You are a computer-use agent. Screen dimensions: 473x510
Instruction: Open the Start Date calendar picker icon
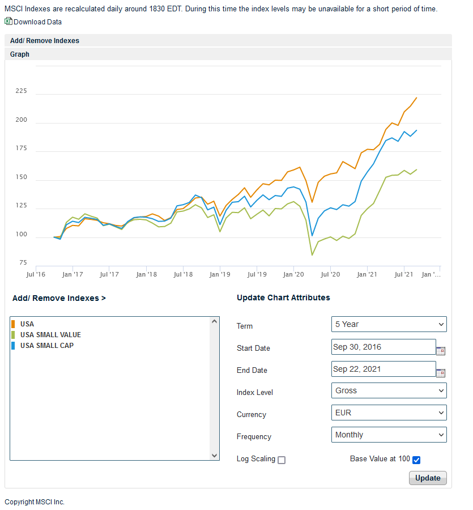click(441, 350)
